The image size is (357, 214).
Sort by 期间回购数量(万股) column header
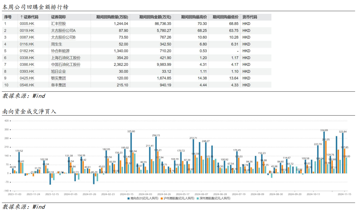(x=112, y=17)
